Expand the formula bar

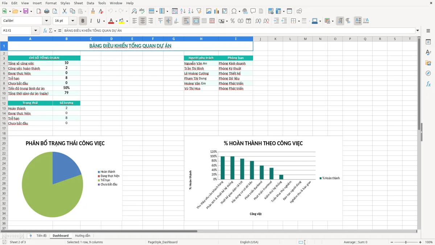pos(418,30)
